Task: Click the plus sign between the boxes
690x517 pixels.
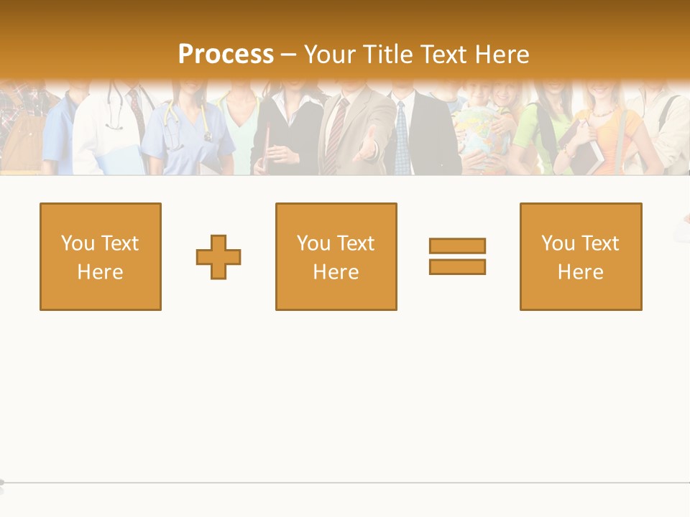Action: [x=218, y=257]
